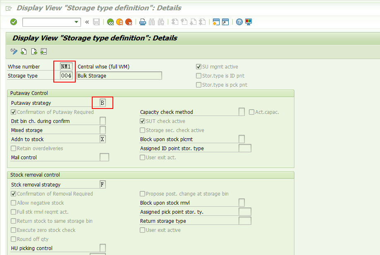This screenshot has height=255, width=380.
Task: Click the Previous Entry icon
Action: (24, 51)
